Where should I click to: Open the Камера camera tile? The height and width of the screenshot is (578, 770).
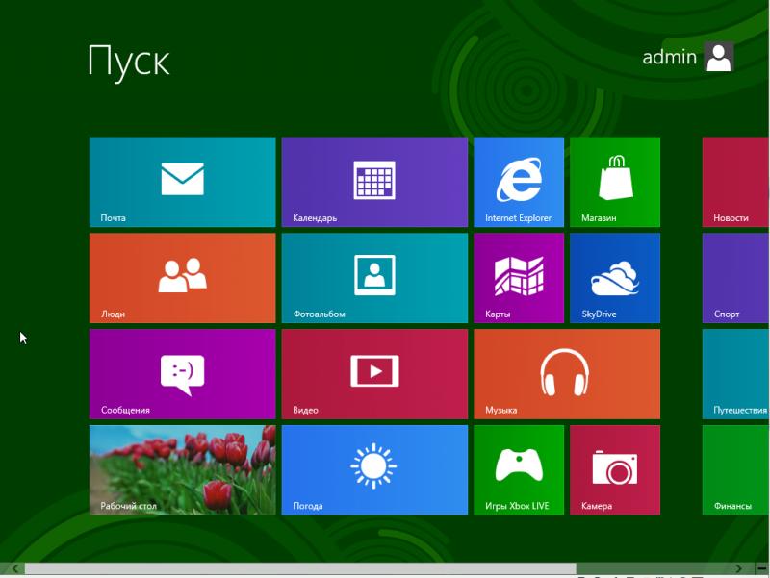tap(615, 470)
